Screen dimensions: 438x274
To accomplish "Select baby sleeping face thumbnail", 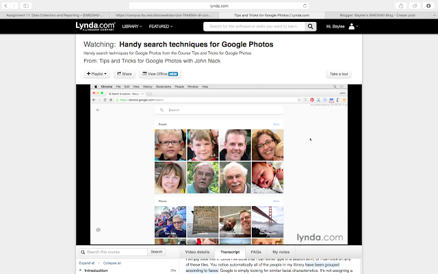I will coord(268,177).
